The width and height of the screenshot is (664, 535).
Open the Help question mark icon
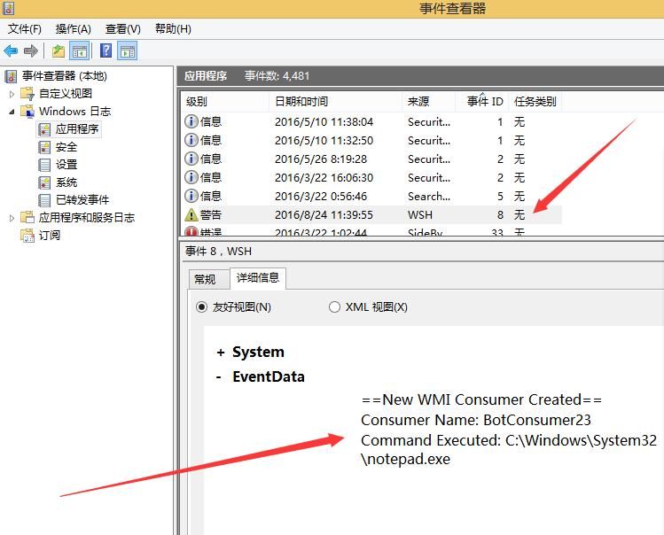[105, 50]
